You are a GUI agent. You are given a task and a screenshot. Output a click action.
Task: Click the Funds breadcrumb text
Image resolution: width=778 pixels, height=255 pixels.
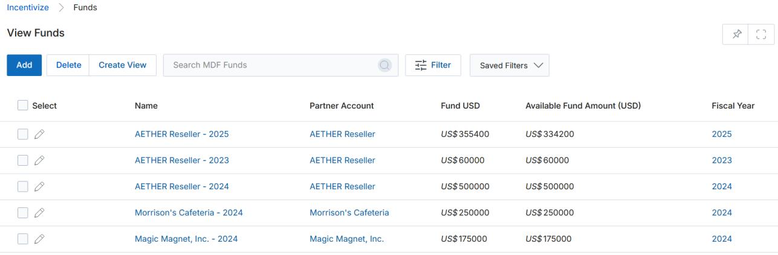(85, 7)
